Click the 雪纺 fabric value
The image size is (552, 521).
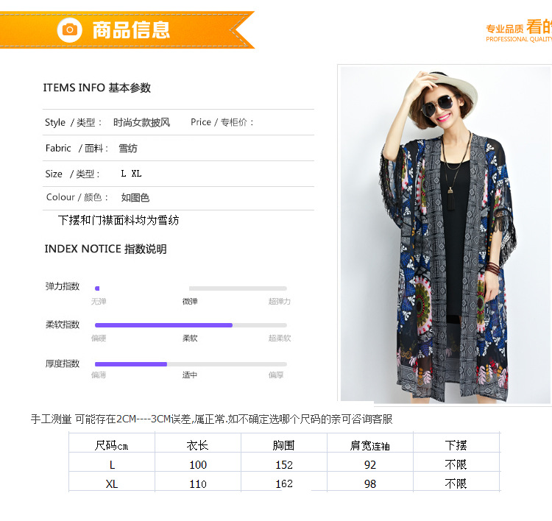128,148
